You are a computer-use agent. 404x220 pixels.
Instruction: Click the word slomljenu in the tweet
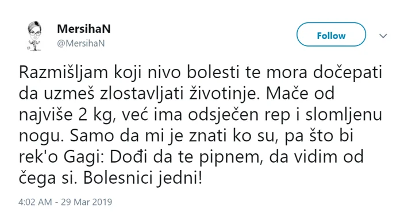point(344,115)
